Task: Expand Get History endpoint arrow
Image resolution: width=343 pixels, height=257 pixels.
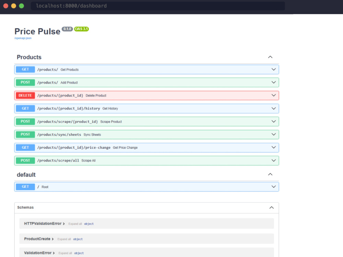Action: [x=273, y=108]
